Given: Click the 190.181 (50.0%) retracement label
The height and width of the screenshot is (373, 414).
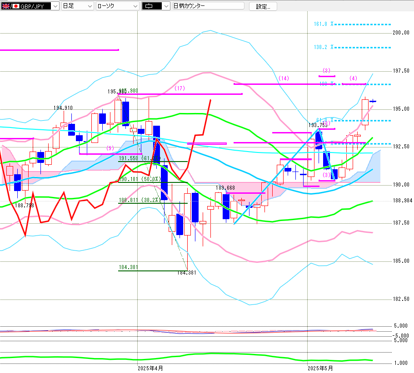Looking at the screenshot, I should [x=140, y=179].
